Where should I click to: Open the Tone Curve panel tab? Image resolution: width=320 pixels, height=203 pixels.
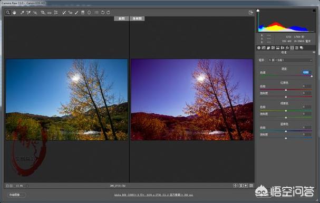264,48
